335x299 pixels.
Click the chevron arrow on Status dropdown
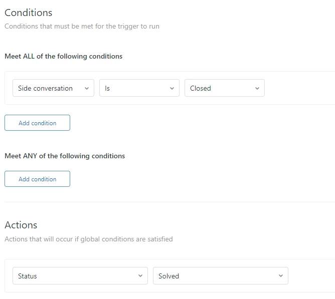(140, 276)
